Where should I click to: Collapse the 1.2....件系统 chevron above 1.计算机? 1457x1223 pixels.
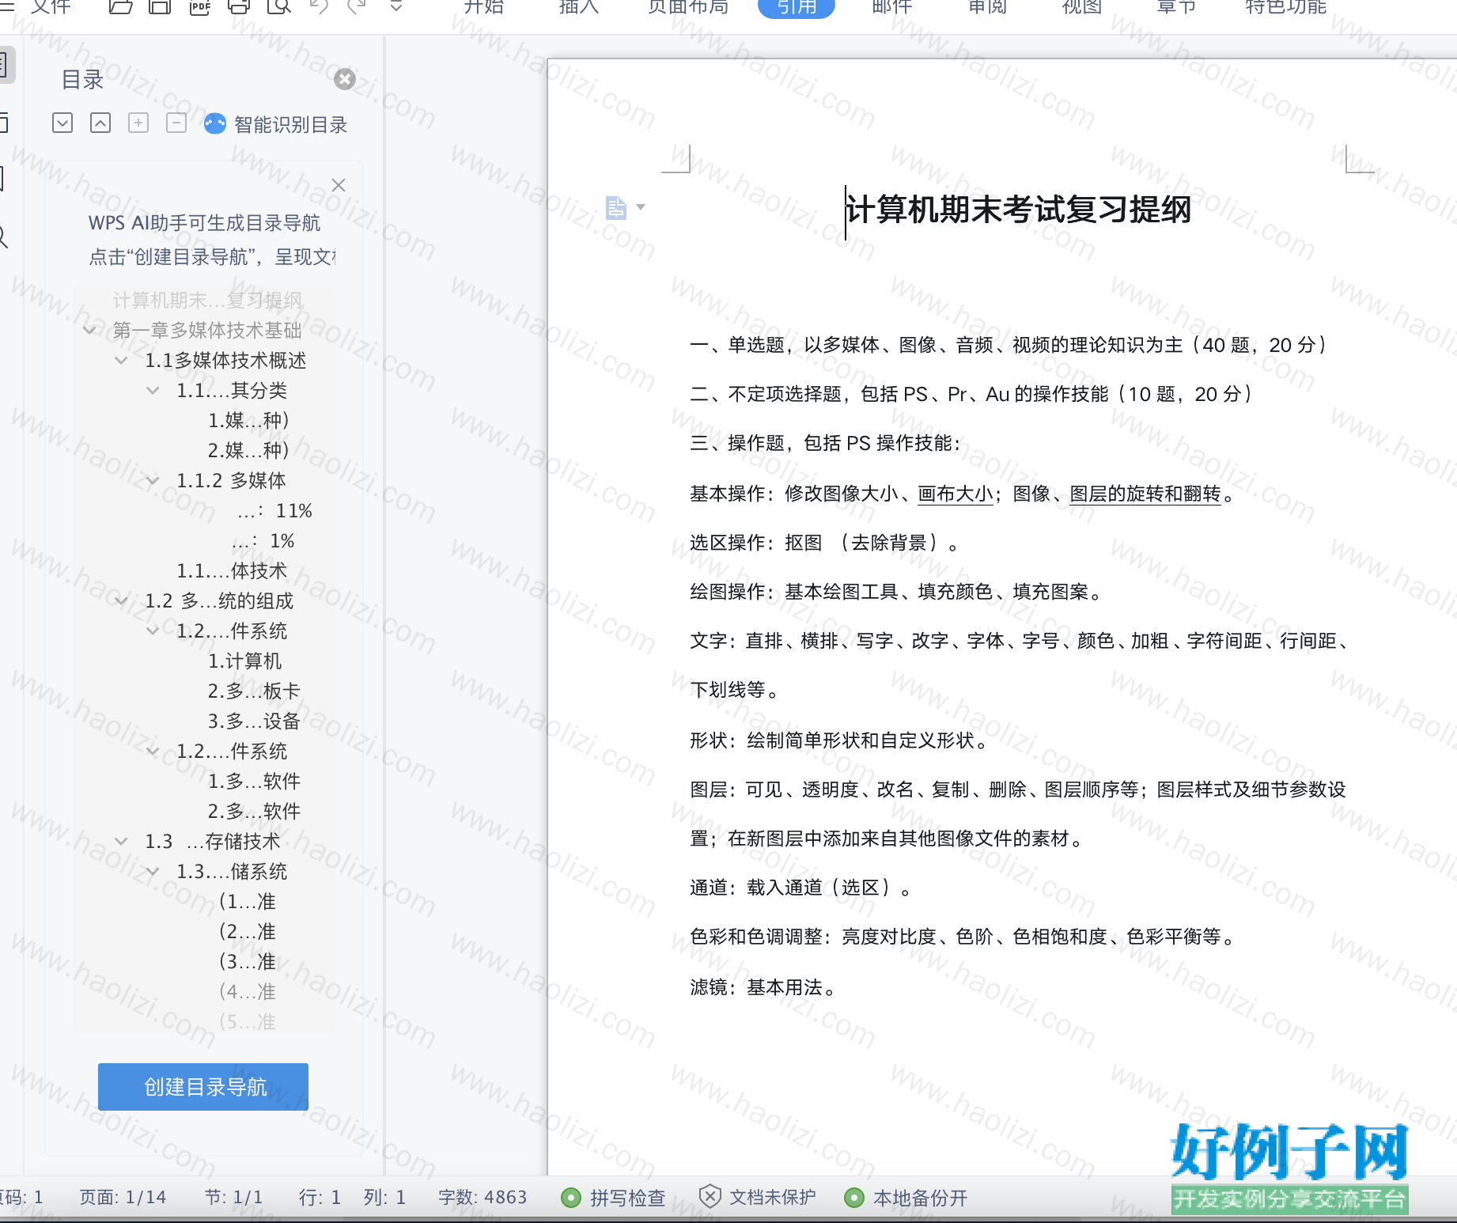(x=153, y=630)
